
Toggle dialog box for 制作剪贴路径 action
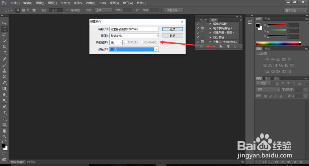click(202, 28)
